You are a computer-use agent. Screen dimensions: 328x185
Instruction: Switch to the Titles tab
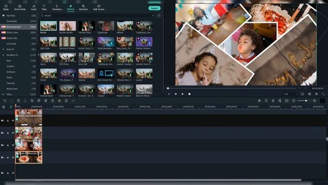click(44, 8)
